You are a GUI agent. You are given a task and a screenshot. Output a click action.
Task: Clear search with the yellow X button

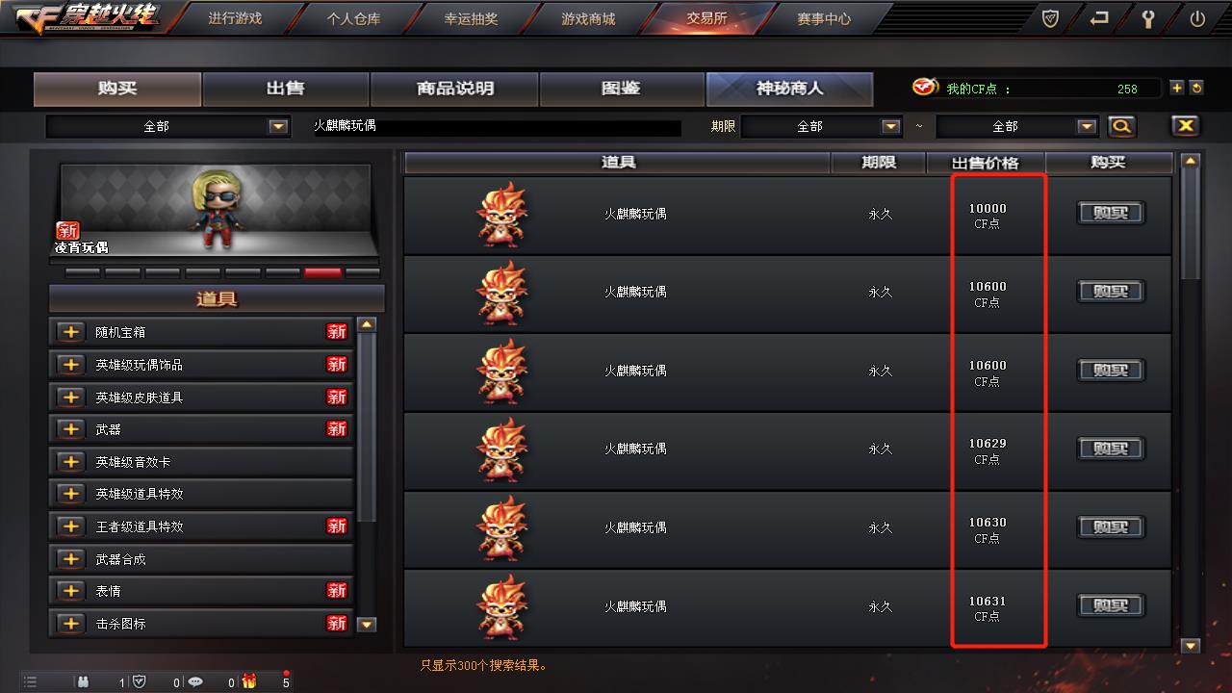click(x=1185, y=126)
